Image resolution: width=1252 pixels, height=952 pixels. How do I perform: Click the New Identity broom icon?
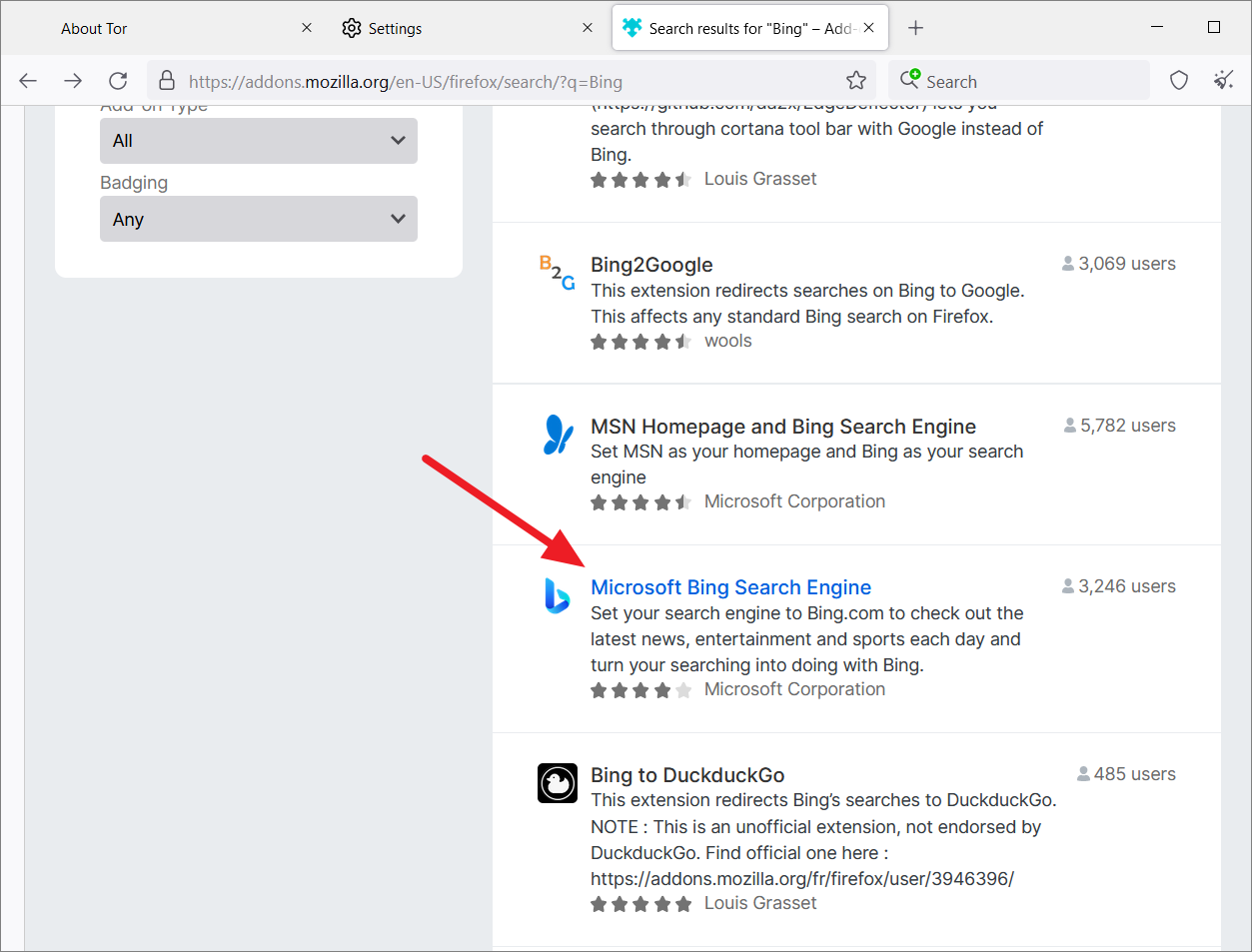coord(1224,81)
